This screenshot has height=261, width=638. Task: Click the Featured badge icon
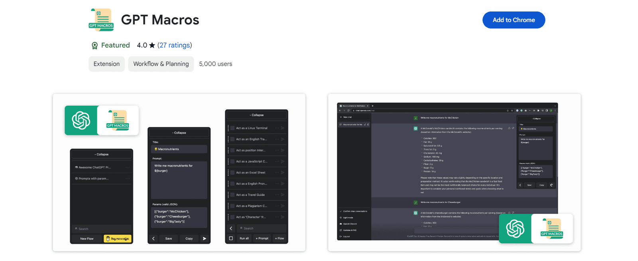[95, 45]
